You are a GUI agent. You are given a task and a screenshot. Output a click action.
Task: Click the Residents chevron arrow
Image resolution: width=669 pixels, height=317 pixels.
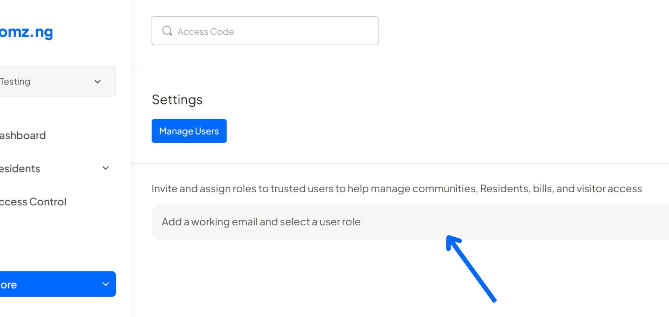105,168
